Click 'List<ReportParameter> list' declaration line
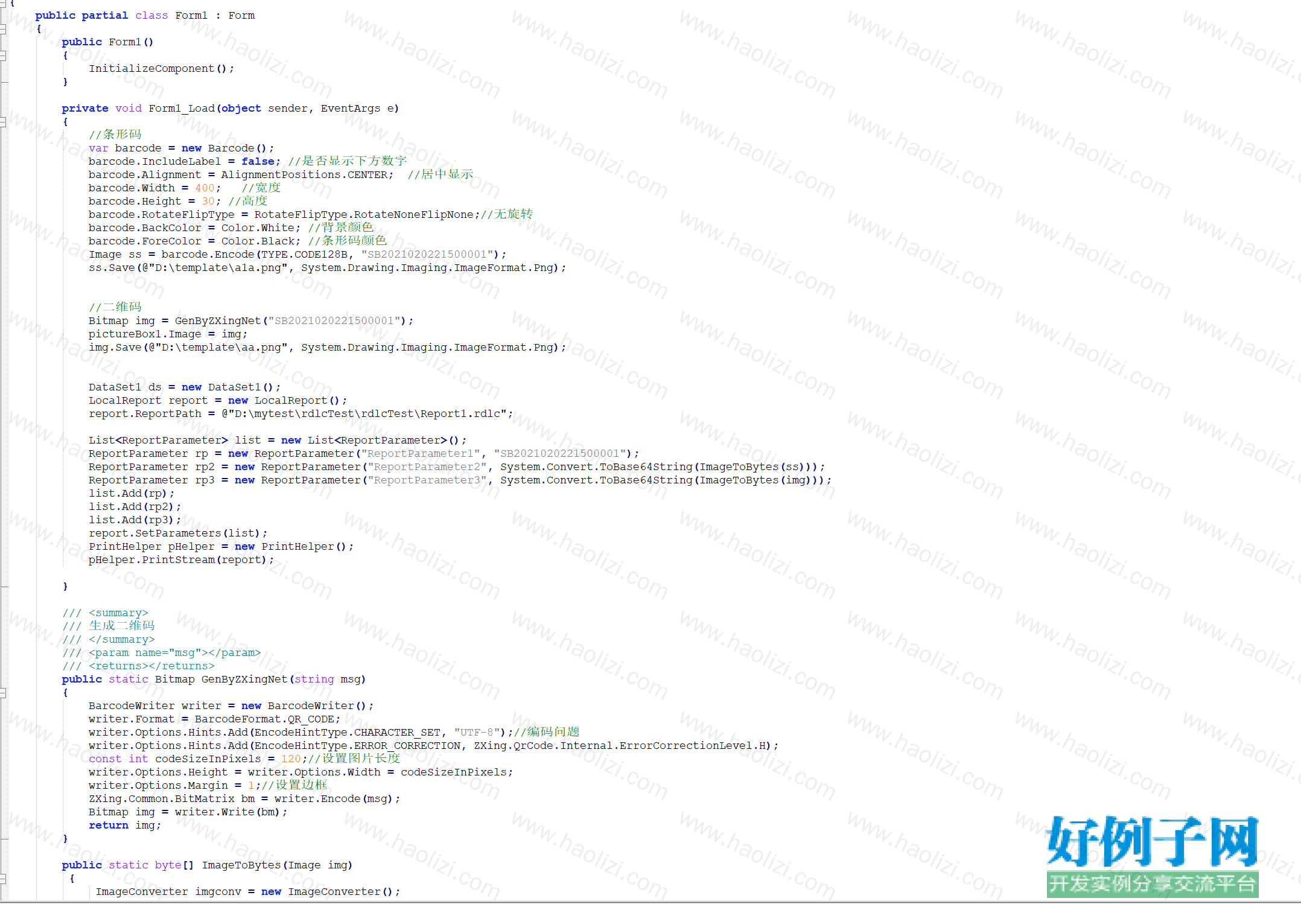1301x904 pixels. [x=278, y=440]
